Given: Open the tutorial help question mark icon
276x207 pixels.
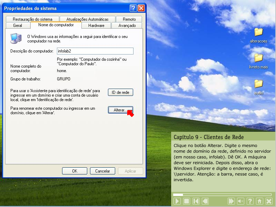Looking at the screenshot, I should (x=250, y=201).
